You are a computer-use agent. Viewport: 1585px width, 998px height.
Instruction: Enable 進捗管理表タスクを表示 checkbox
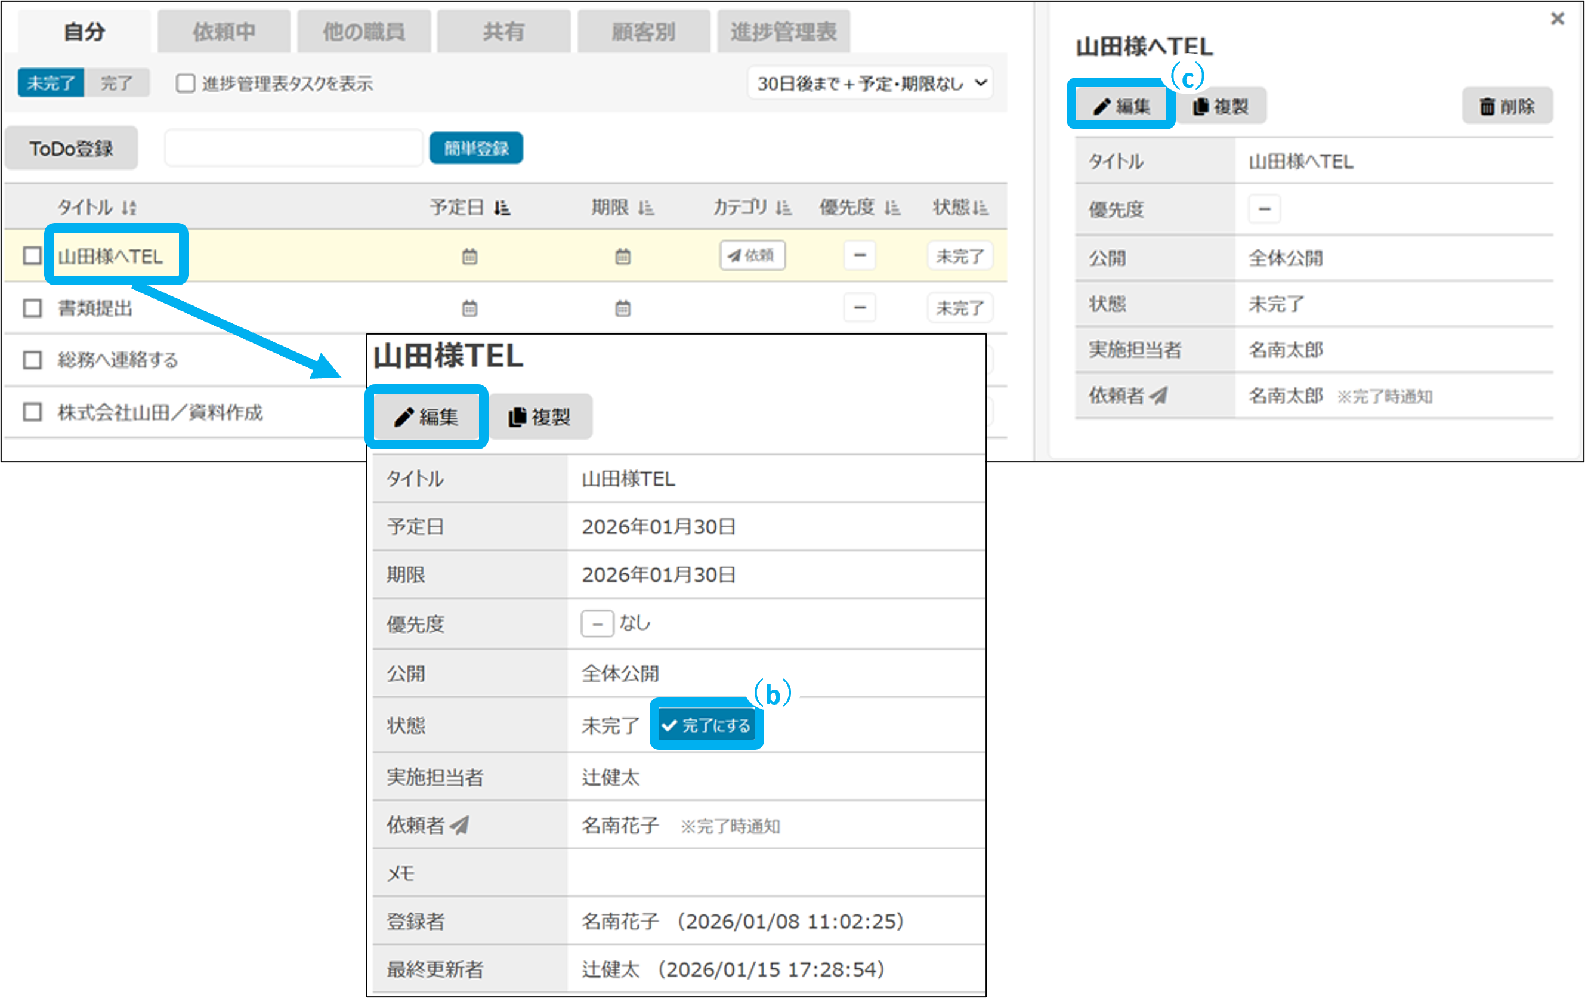click(x=186, y=84)
